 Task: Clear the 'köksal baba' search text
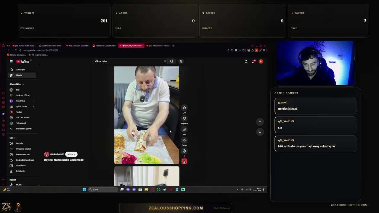pyautogui.click(x=165, y=62)
